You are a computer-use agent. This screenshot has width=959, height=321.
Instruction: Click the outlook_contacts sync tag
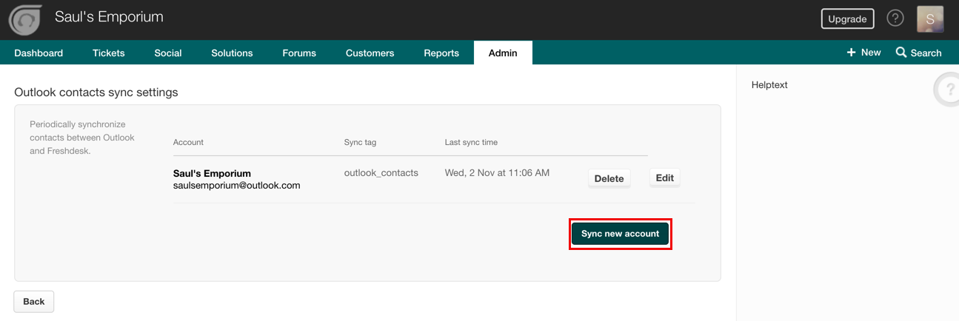pos(381,172)
